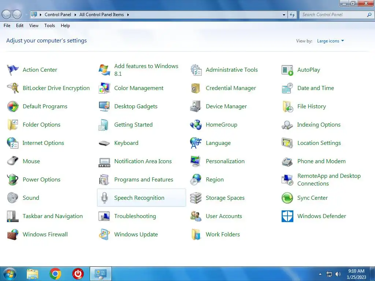Open the Power Options battery icon

pos(13,179)
